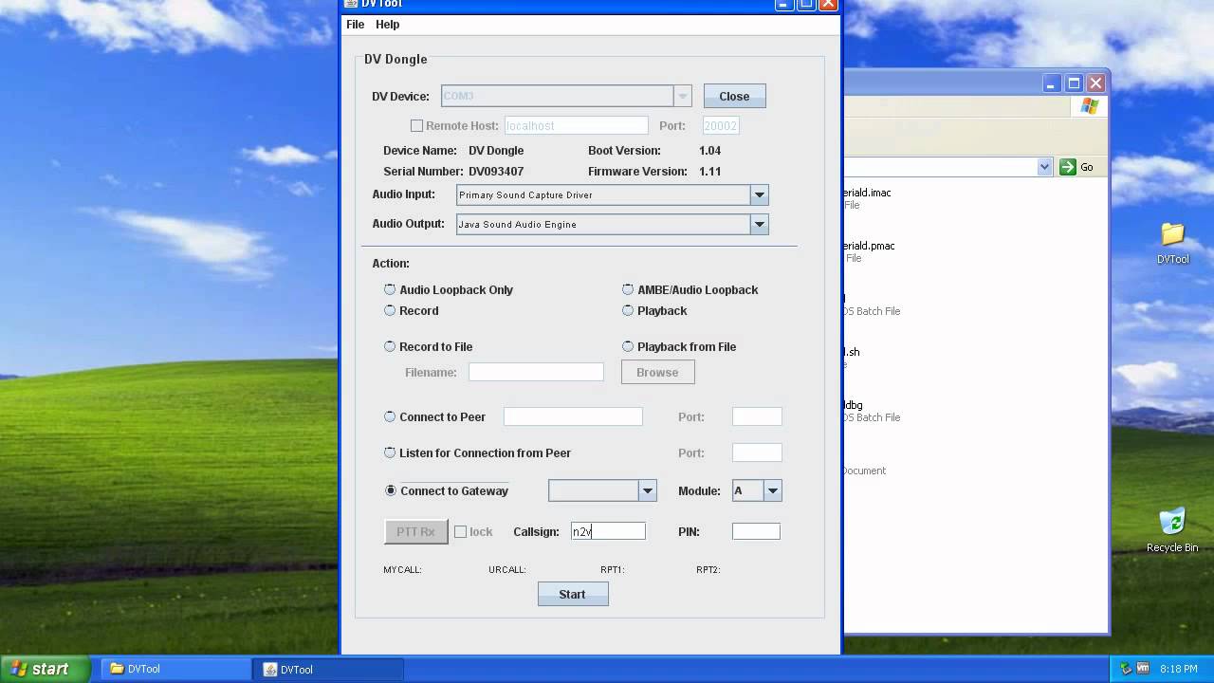Click the Connect to Peer Port field

(x=757, y=416)
